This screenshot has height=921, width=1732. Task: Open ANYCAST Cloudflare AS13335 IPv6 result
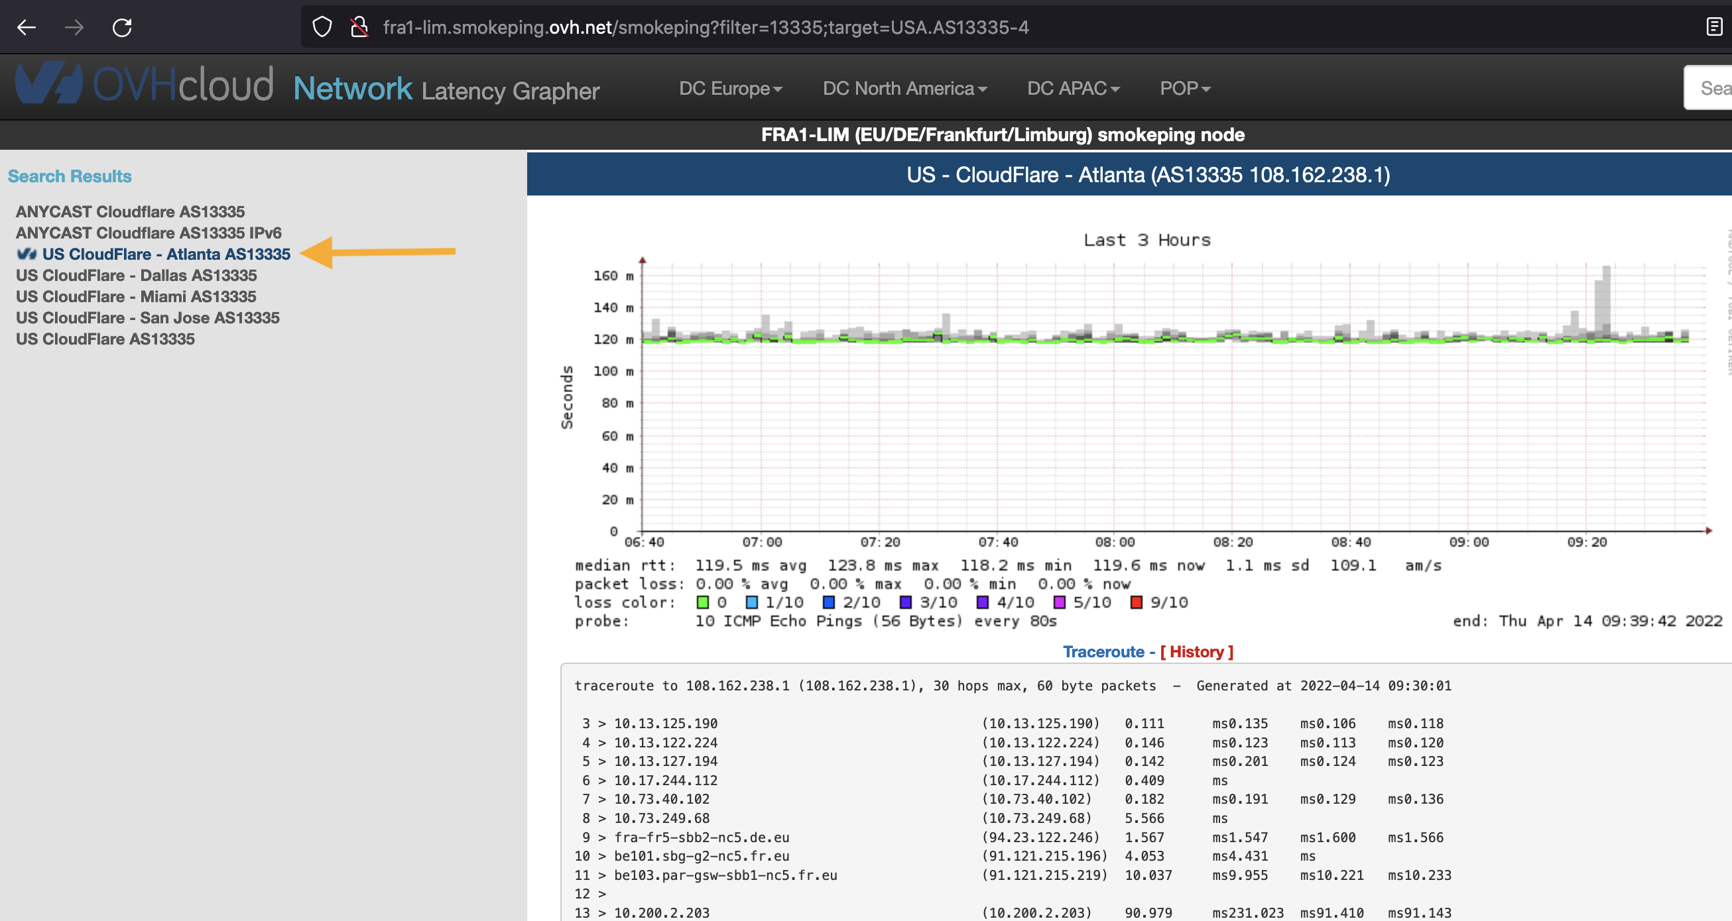pos(149,233)
